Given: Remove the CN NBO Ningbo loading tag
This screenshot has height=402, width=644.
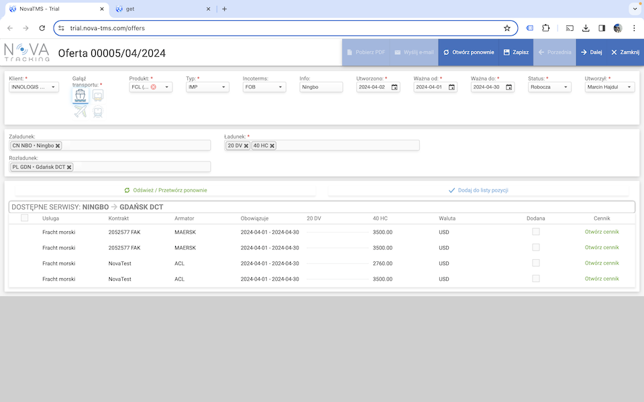Looking at the screenshot, I should click(58, 145).
